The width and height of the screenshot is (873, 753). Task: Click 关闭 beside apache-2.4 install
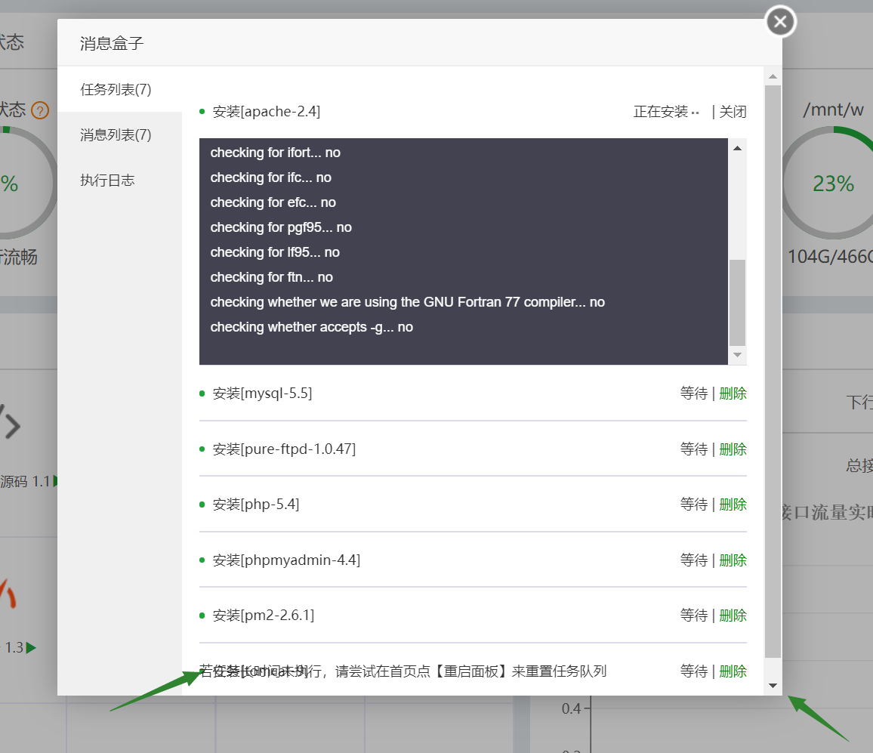tap(733, 112)
